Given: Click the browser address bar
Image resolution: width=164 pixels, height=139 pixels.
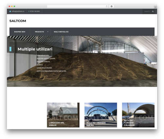Looking at the screenshot, I should (78, 6).
